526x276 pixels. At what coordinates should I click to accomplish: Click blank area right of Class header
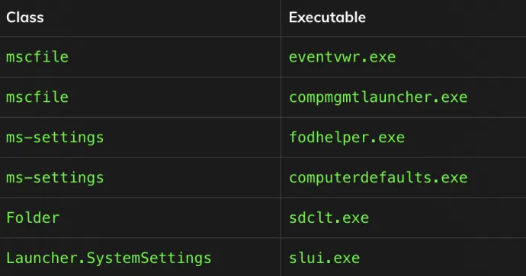click(162, 17)
